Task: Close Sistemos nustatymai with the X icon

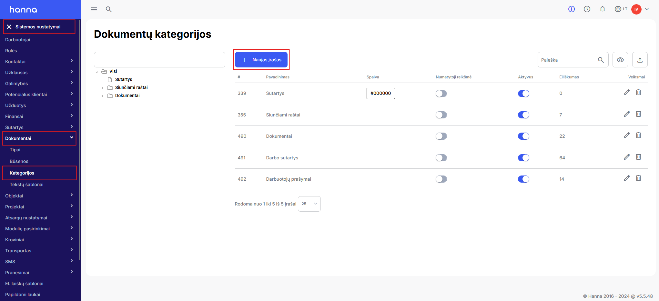Action: 9,27
